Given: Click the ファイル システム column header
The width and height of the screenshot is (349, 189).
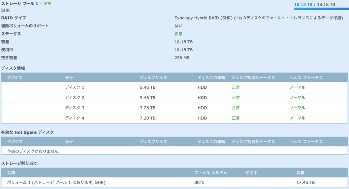Looking at the screenshot, I should pyautogui.click(x=210, y=173).
